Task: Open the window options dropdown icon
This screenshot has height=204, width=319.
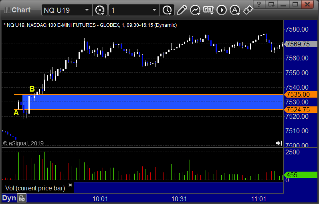Action: [x=271, y=4]
